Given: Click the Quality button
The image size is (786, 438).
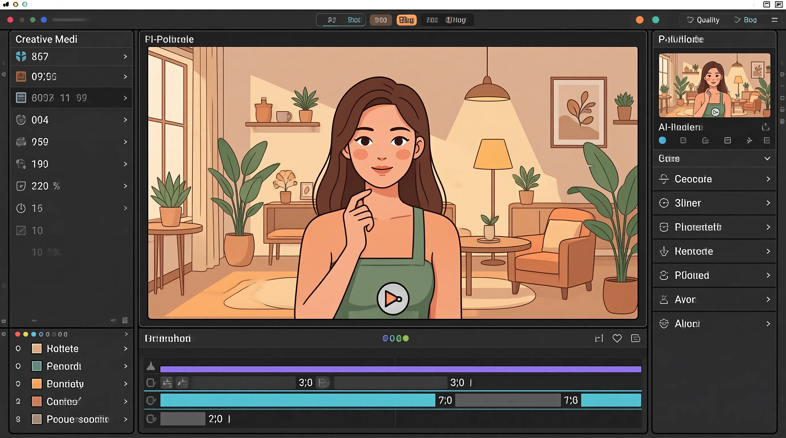Looking at the screenshot, I should 703,20.
